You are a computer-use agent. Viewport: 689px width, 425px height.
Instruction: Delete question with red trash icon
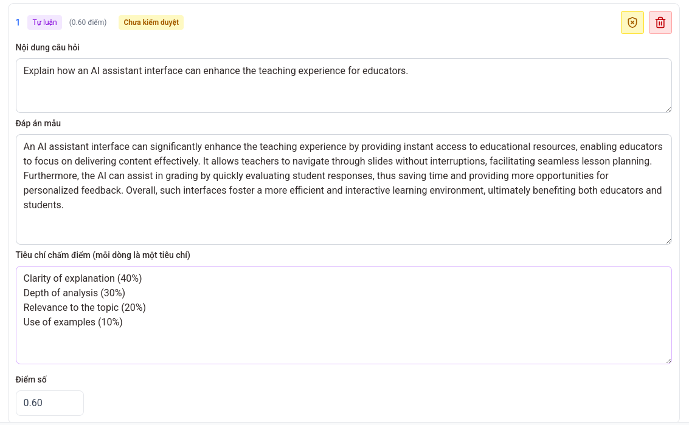(x=660, y=22)
